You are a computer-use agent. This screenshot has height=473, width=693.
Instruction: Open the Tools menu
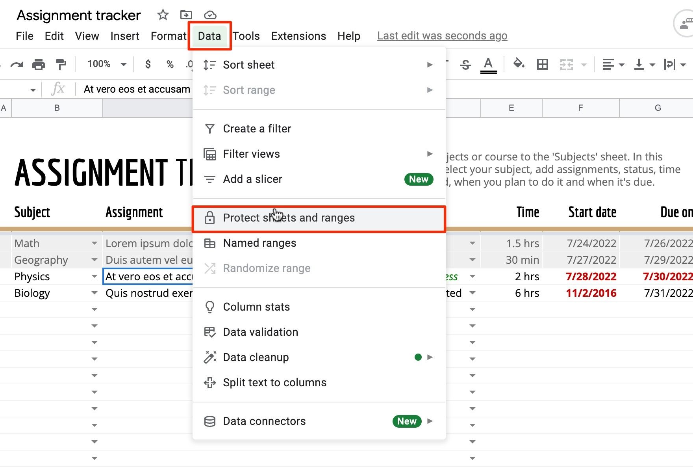[x=246, y=36]
